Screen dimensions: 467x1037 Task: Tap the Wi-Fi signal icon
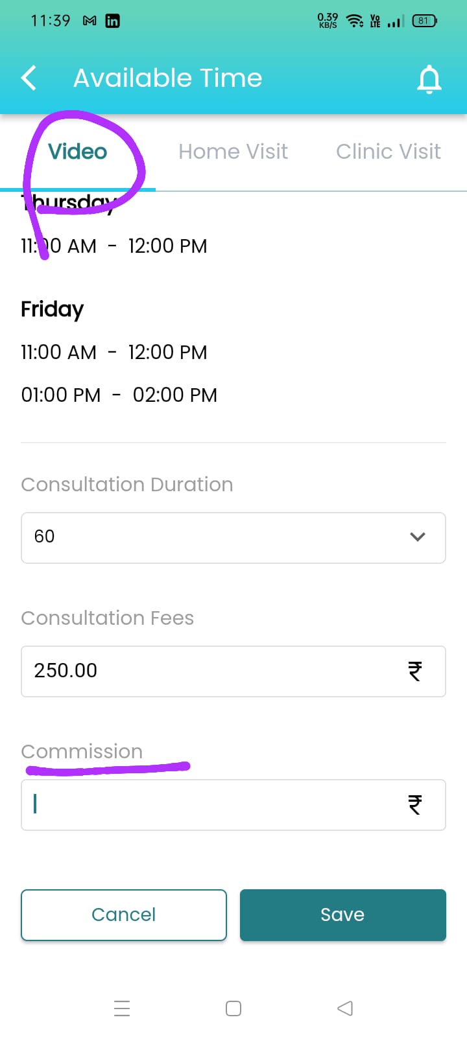(x=354, y=21)
